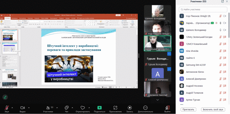Screen dimensions: 230x114
Task: Leave the meeting via the Выйти icon
Action: point(167,108)
